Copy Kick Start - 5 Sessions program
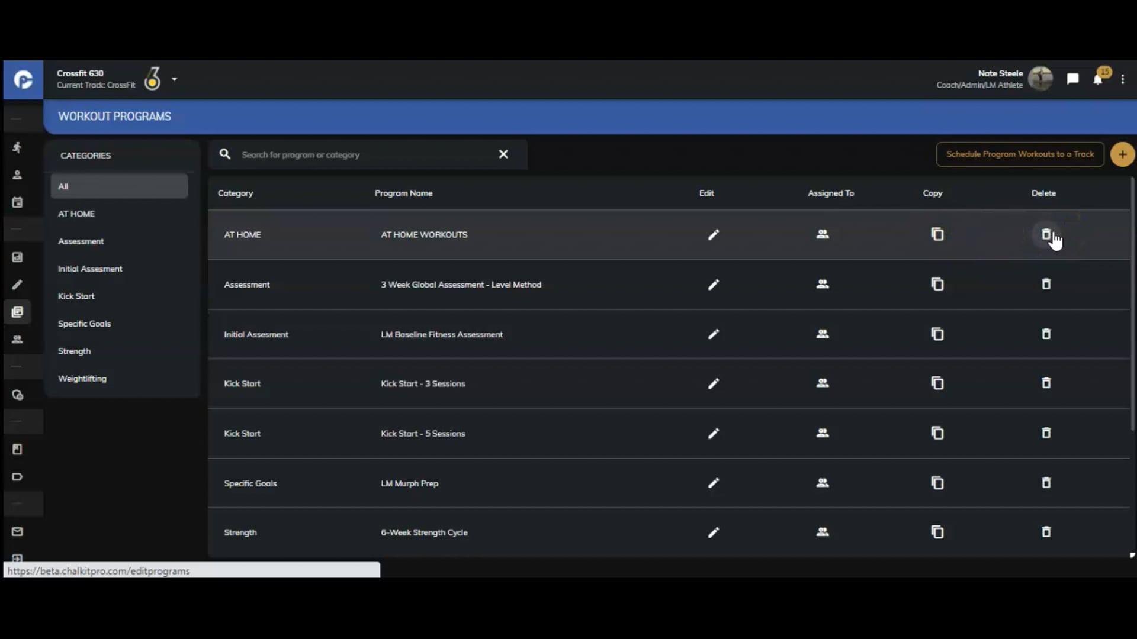 (937, 433)
